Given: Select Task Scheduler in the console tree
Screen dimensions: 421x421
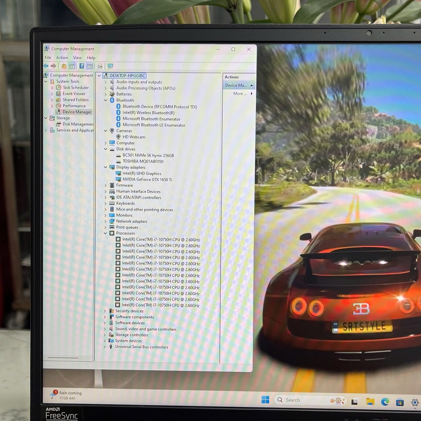Looking at the screenshot, I should click(x=75, y=88).
